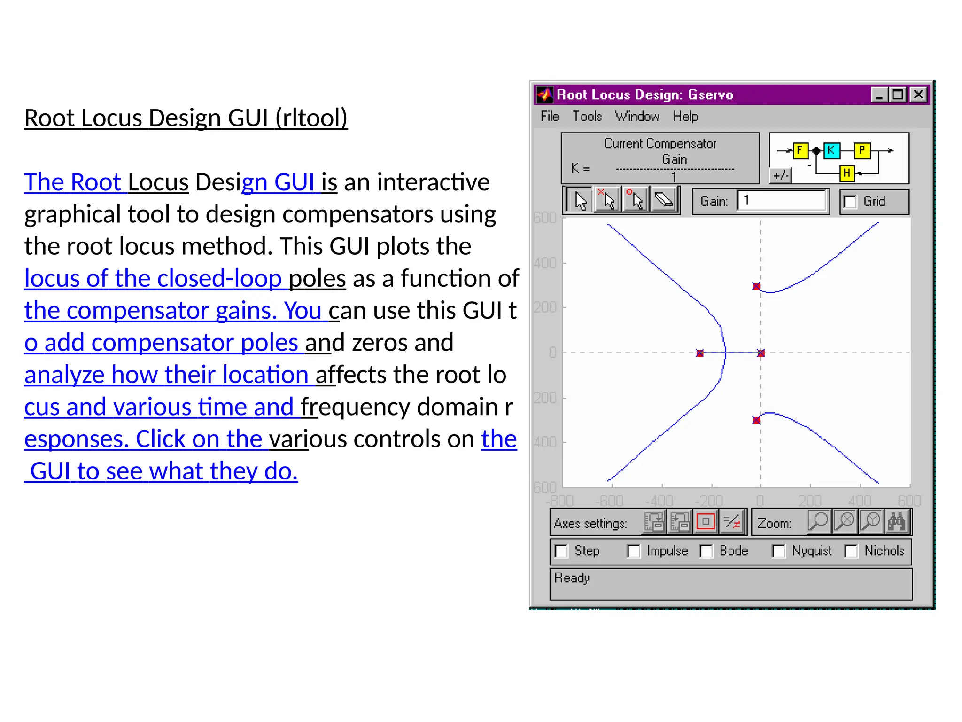Click the lower complex pole marker

point(756,420)
